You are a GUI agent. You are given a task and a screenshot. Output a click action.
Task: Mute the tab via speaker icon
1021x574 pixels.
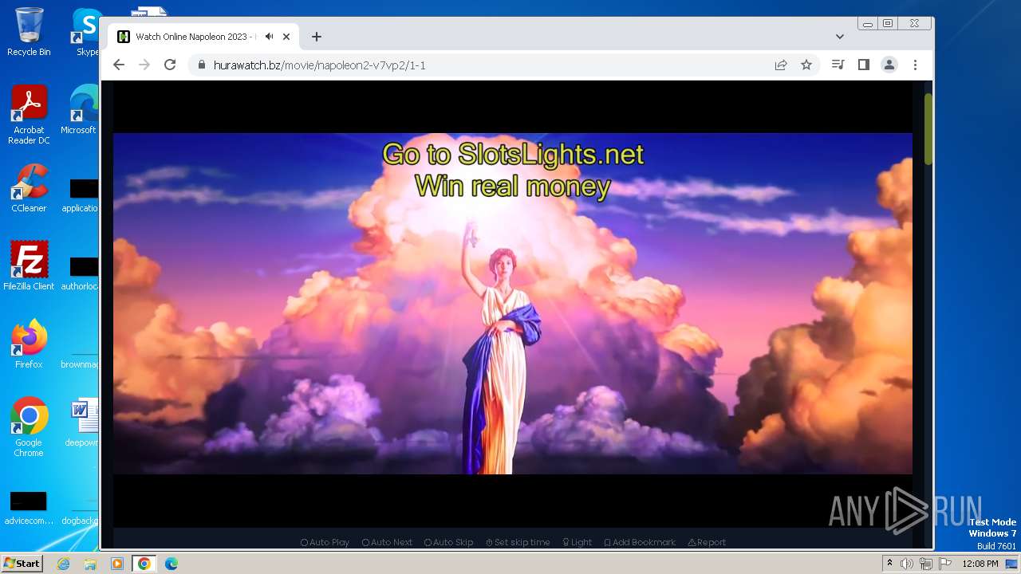(270, 37)
